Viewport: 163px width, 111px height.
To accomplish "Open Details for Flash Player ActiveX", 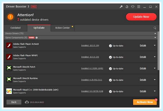I will click(x=143, y=46).
